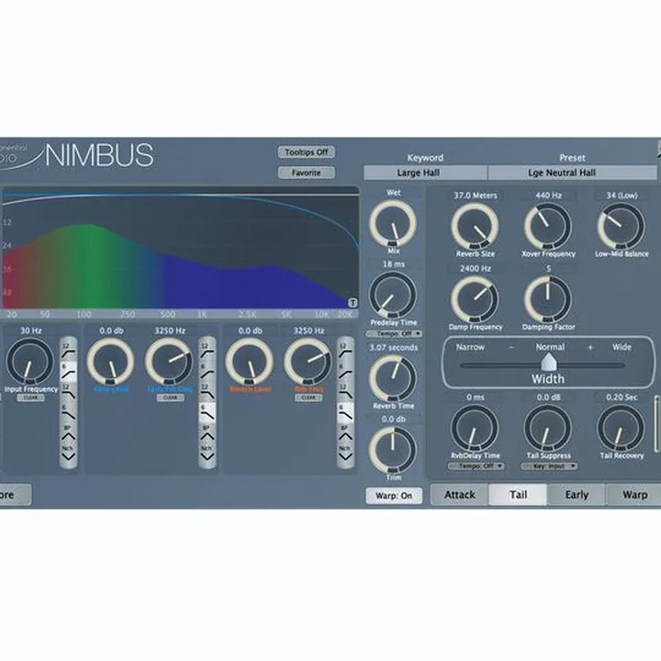Switch to the Tail tab

point(518,495)
